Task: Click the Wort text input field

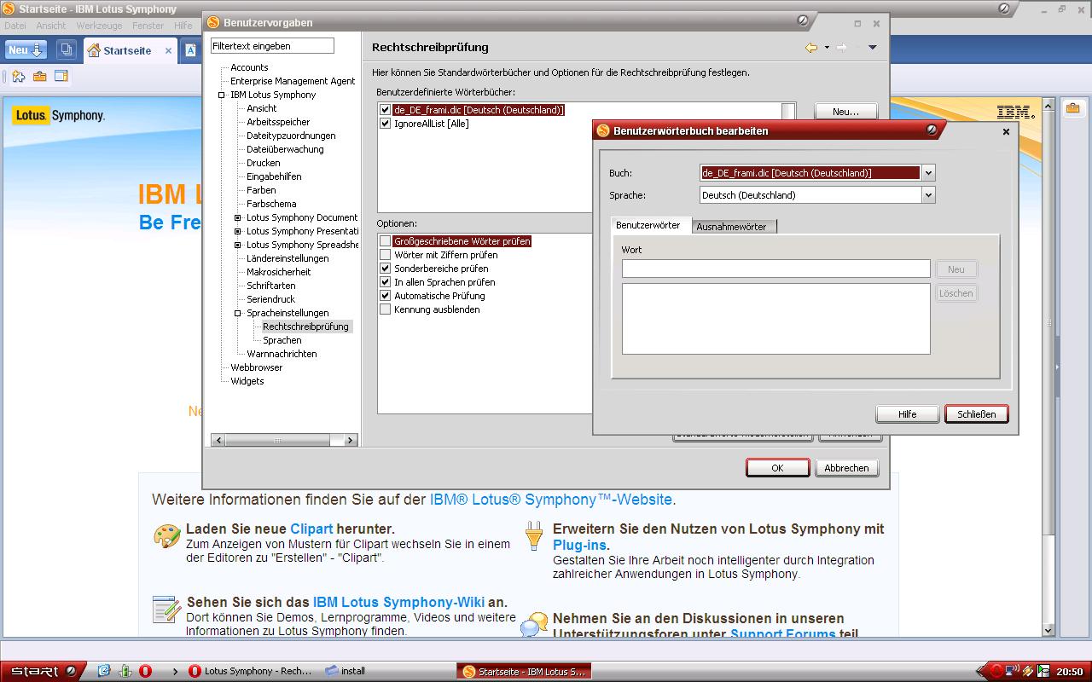Action: 775,269
